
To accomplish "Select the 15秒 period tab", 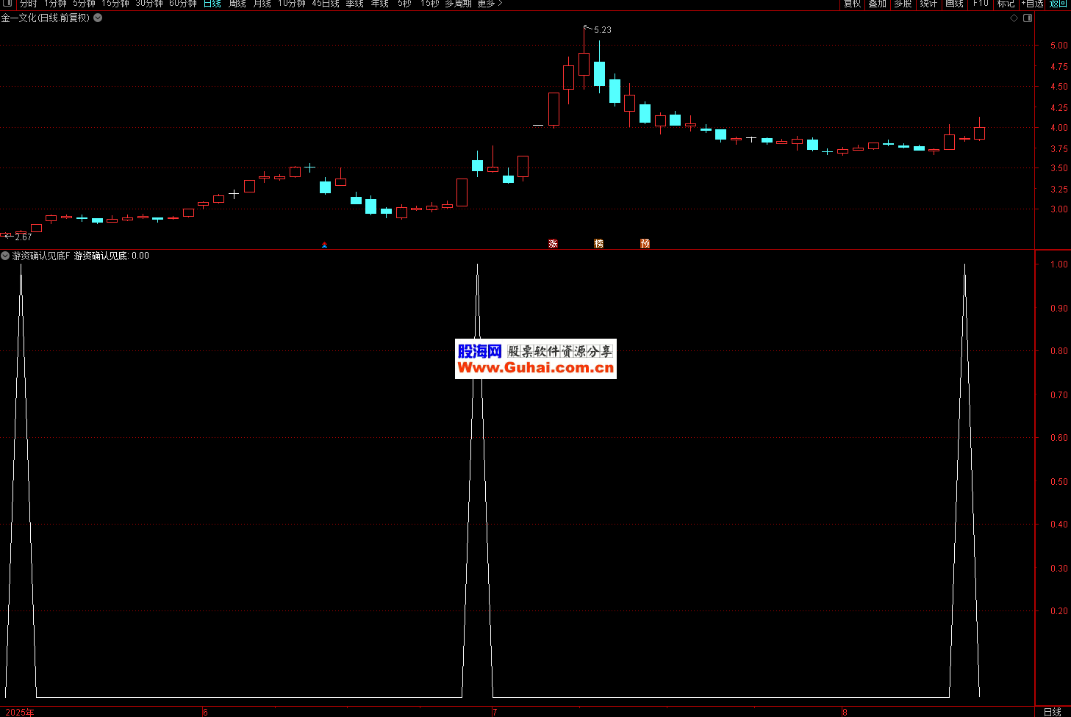I will click(429, 4).
